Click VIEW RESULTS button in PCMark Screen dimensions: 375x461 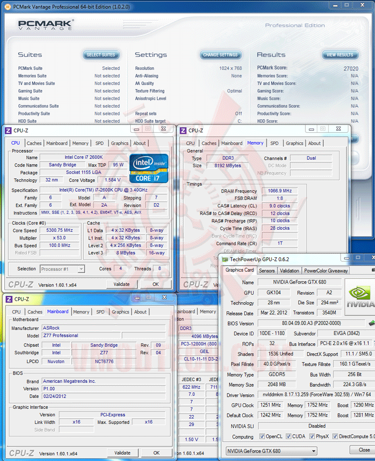coord(340,55)
